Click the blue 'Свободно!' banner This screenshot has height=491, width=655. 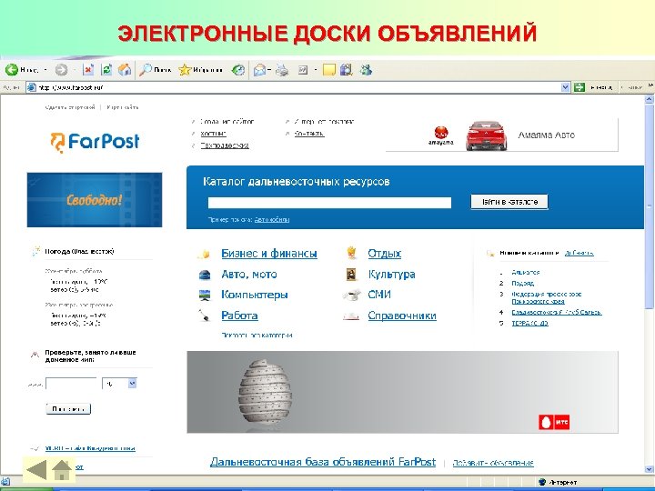coord(95,200)
